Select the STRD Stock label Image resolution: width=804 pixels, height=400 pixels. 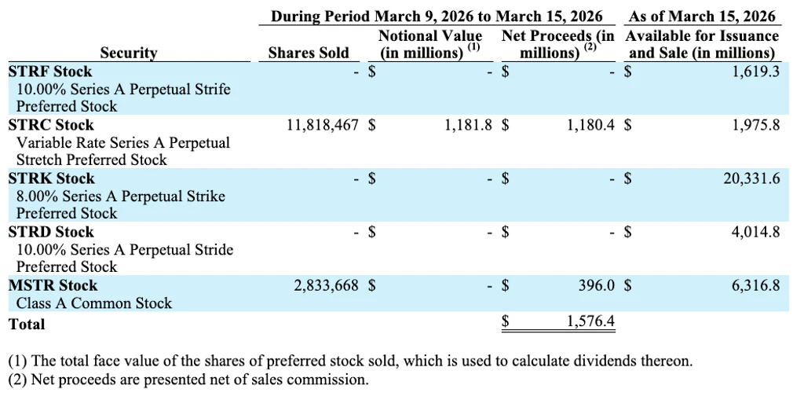(x=51, y=232)
